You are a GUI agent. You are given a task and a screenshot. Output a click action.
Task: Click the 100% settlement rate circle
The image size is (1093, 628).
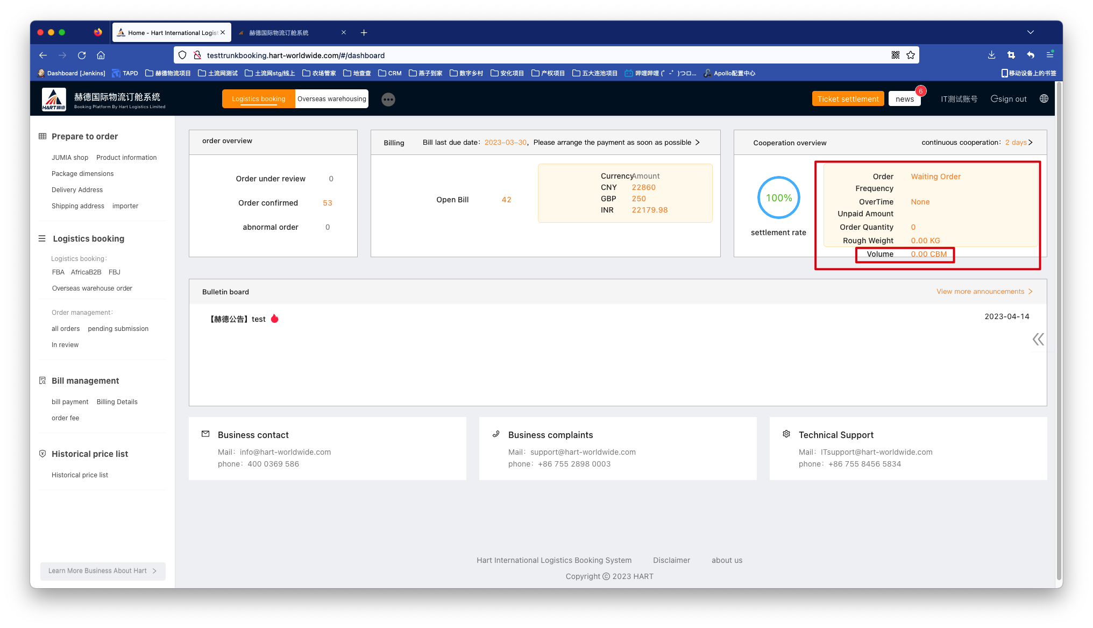[778, 197]
